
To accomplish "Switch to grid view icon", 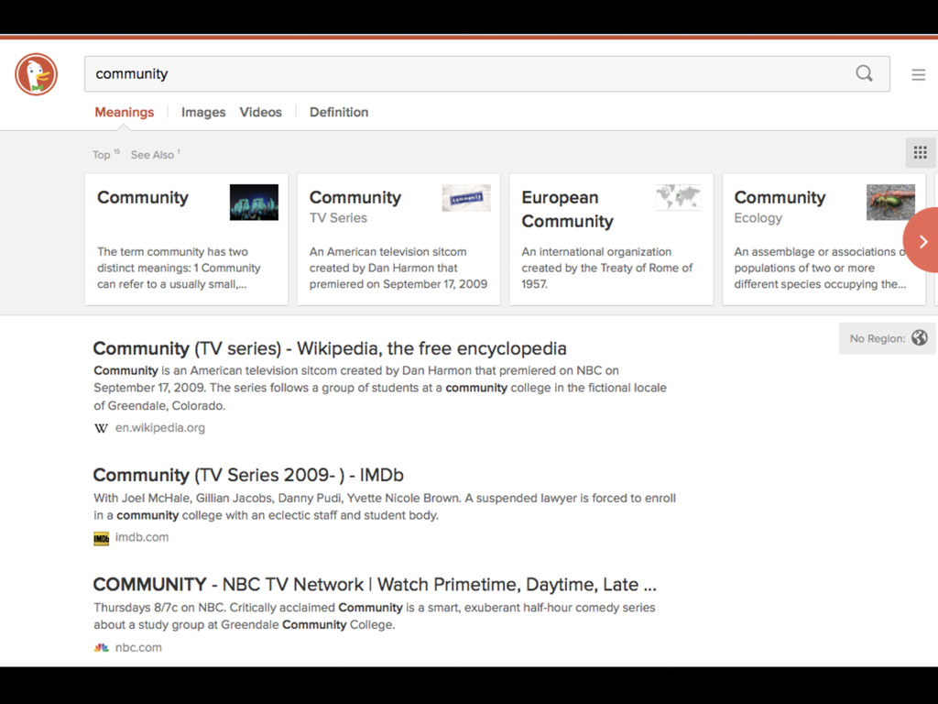I will 920,153.
